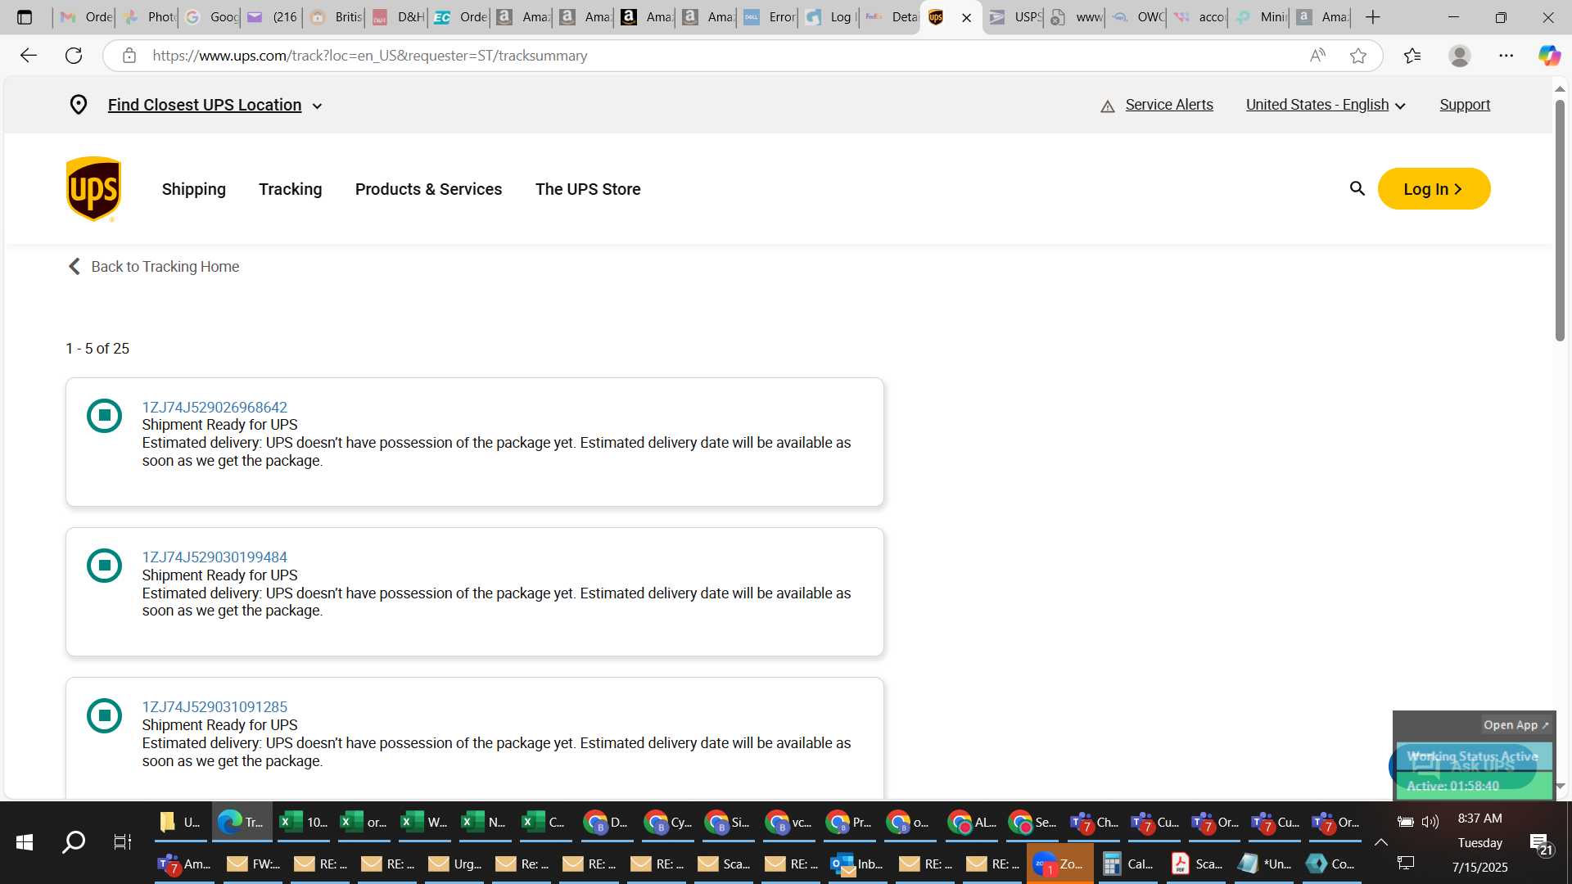The image size is (1572, 884).
Task: Open the Edge taskbar window labeled Tr...
Action: click(x=242, y=822)
